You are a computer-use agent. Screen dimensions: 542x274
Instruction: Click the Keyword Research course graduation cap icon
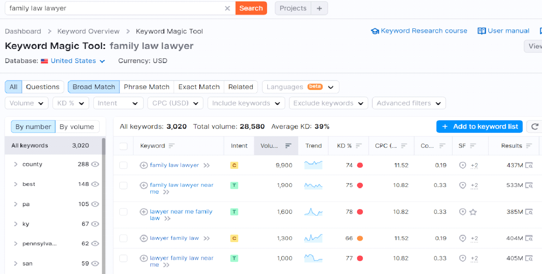[x=375, y=31]
